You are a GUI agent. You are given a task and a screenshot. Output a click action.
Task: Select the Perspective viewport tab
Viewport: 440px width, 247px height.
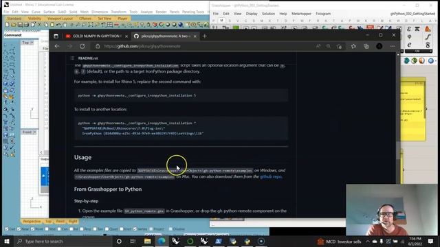tap(32, 221)
